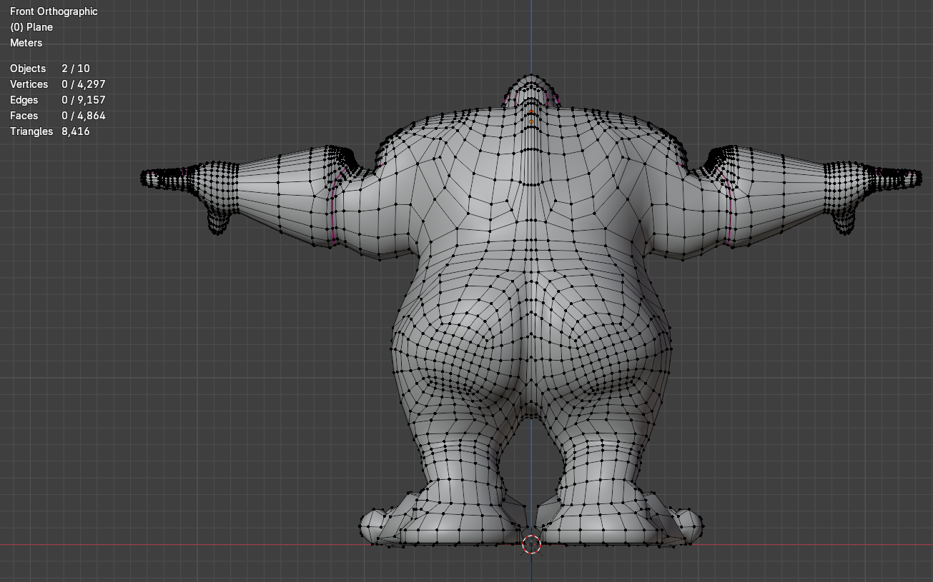Click the 3D cursor at the origin
Screen dimensions: 933x582
(531, 545)
